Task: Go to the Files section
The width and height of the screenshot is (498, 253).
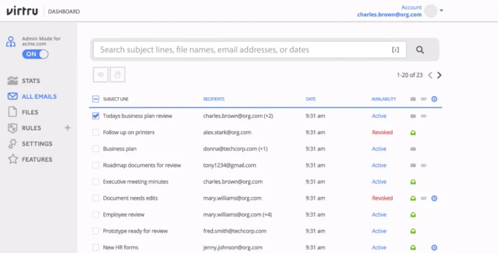Action: [x=30, y=112]
